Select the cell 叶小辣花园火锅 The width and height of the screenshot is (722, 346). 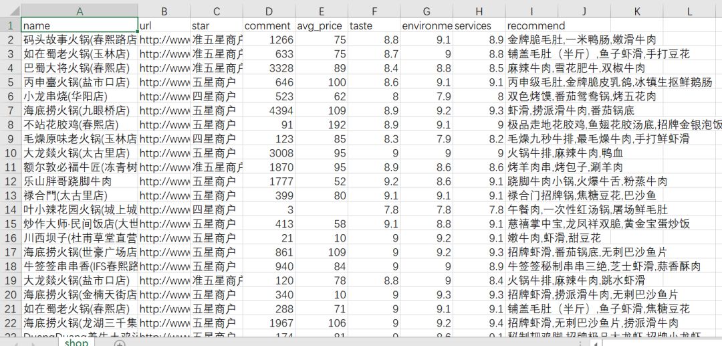(80, 209)
